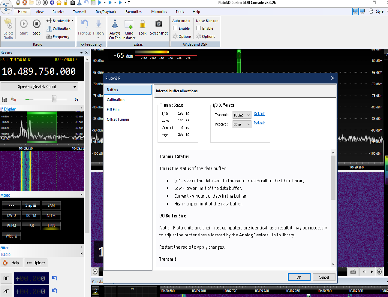
Task: Click the Lock padlock icon
Action: point(143,24)
